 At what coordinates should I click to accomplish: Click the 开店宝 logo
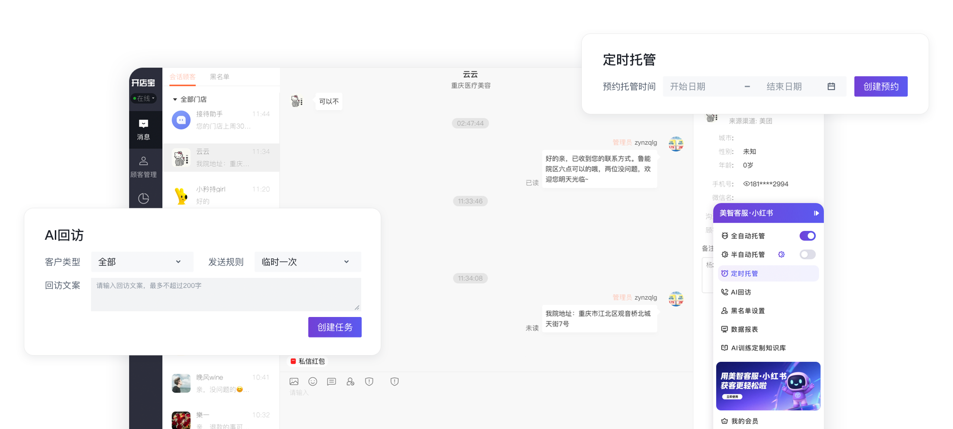pyautogui.click(x=143, y=83)
